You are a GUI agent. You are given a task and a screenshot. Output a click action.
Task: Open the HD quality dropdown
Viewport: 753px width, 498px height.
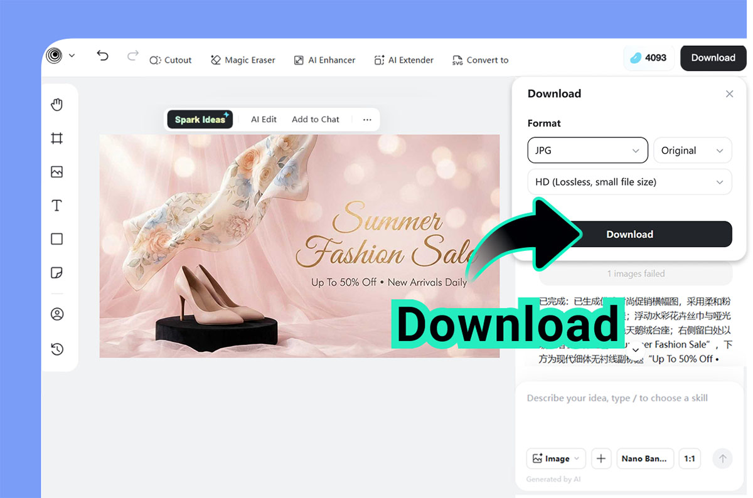point(629,182)
